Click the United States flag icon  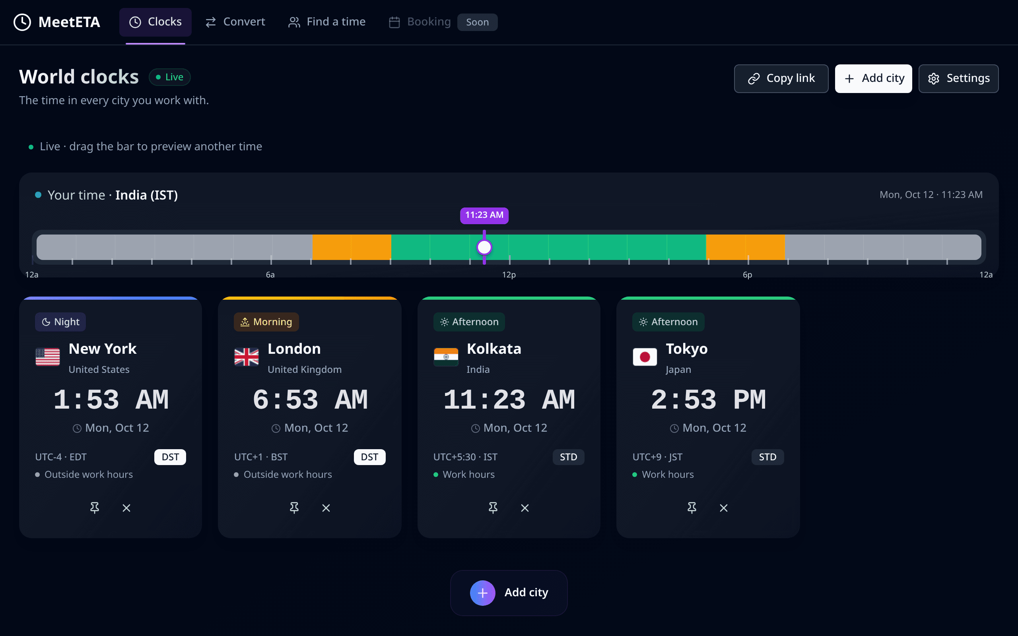48,357
